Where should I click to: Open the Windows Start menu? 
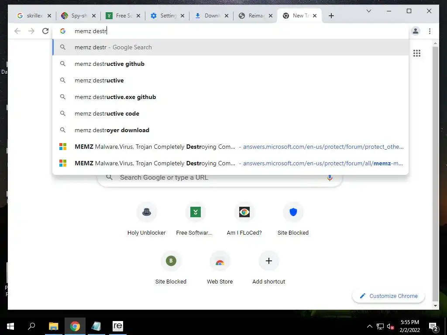[10, 326]
